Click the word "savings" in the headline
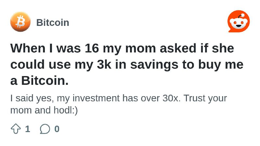Screen dimensions: 260x146 click(x=154, y=65)
